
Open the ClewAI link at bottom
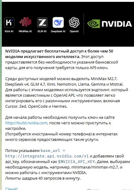pos(11,189)
